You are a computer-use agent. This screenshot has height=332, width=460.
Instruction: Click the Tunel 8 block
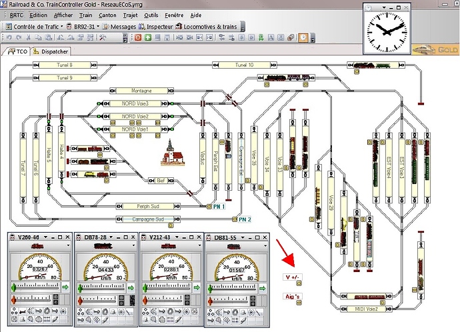pos(65,65)
